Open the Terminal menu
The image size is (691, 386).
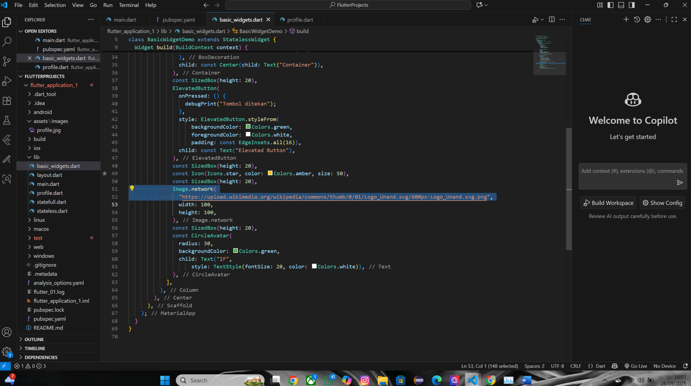[x=129, y=5]
